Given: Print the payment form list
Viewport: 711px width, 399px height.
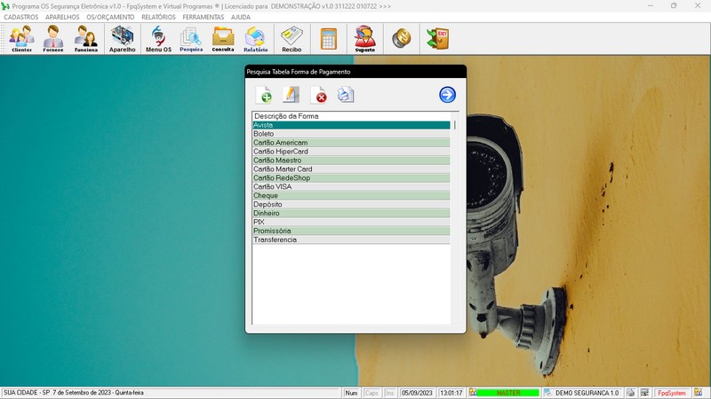Looking at the screenshot, I should tap(346, 95).
